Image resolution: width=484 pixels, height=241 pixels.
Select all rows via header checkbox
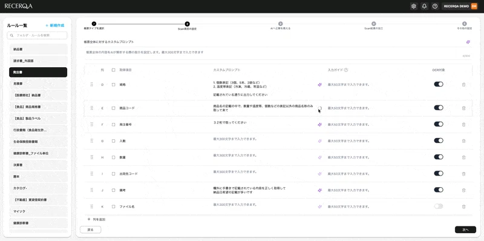pyautogui.click(x=114, y=70)
